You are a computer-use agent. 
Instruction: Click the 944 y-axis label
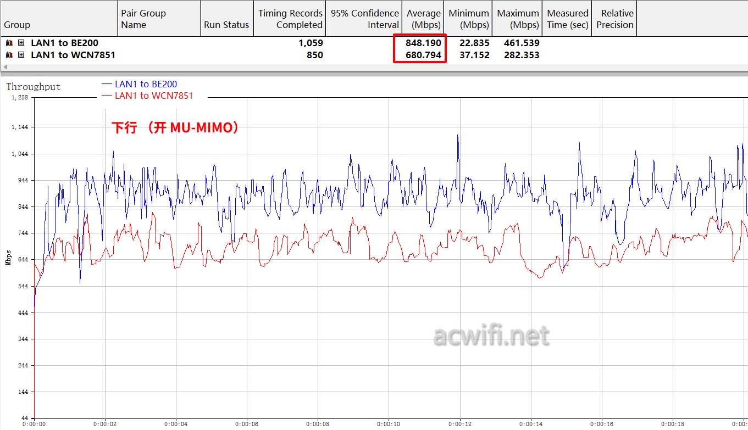(23, 180)
